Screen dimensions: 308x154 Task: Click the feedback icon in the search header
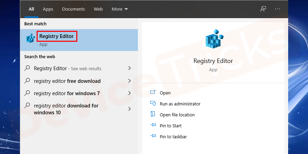click(263, 9)
